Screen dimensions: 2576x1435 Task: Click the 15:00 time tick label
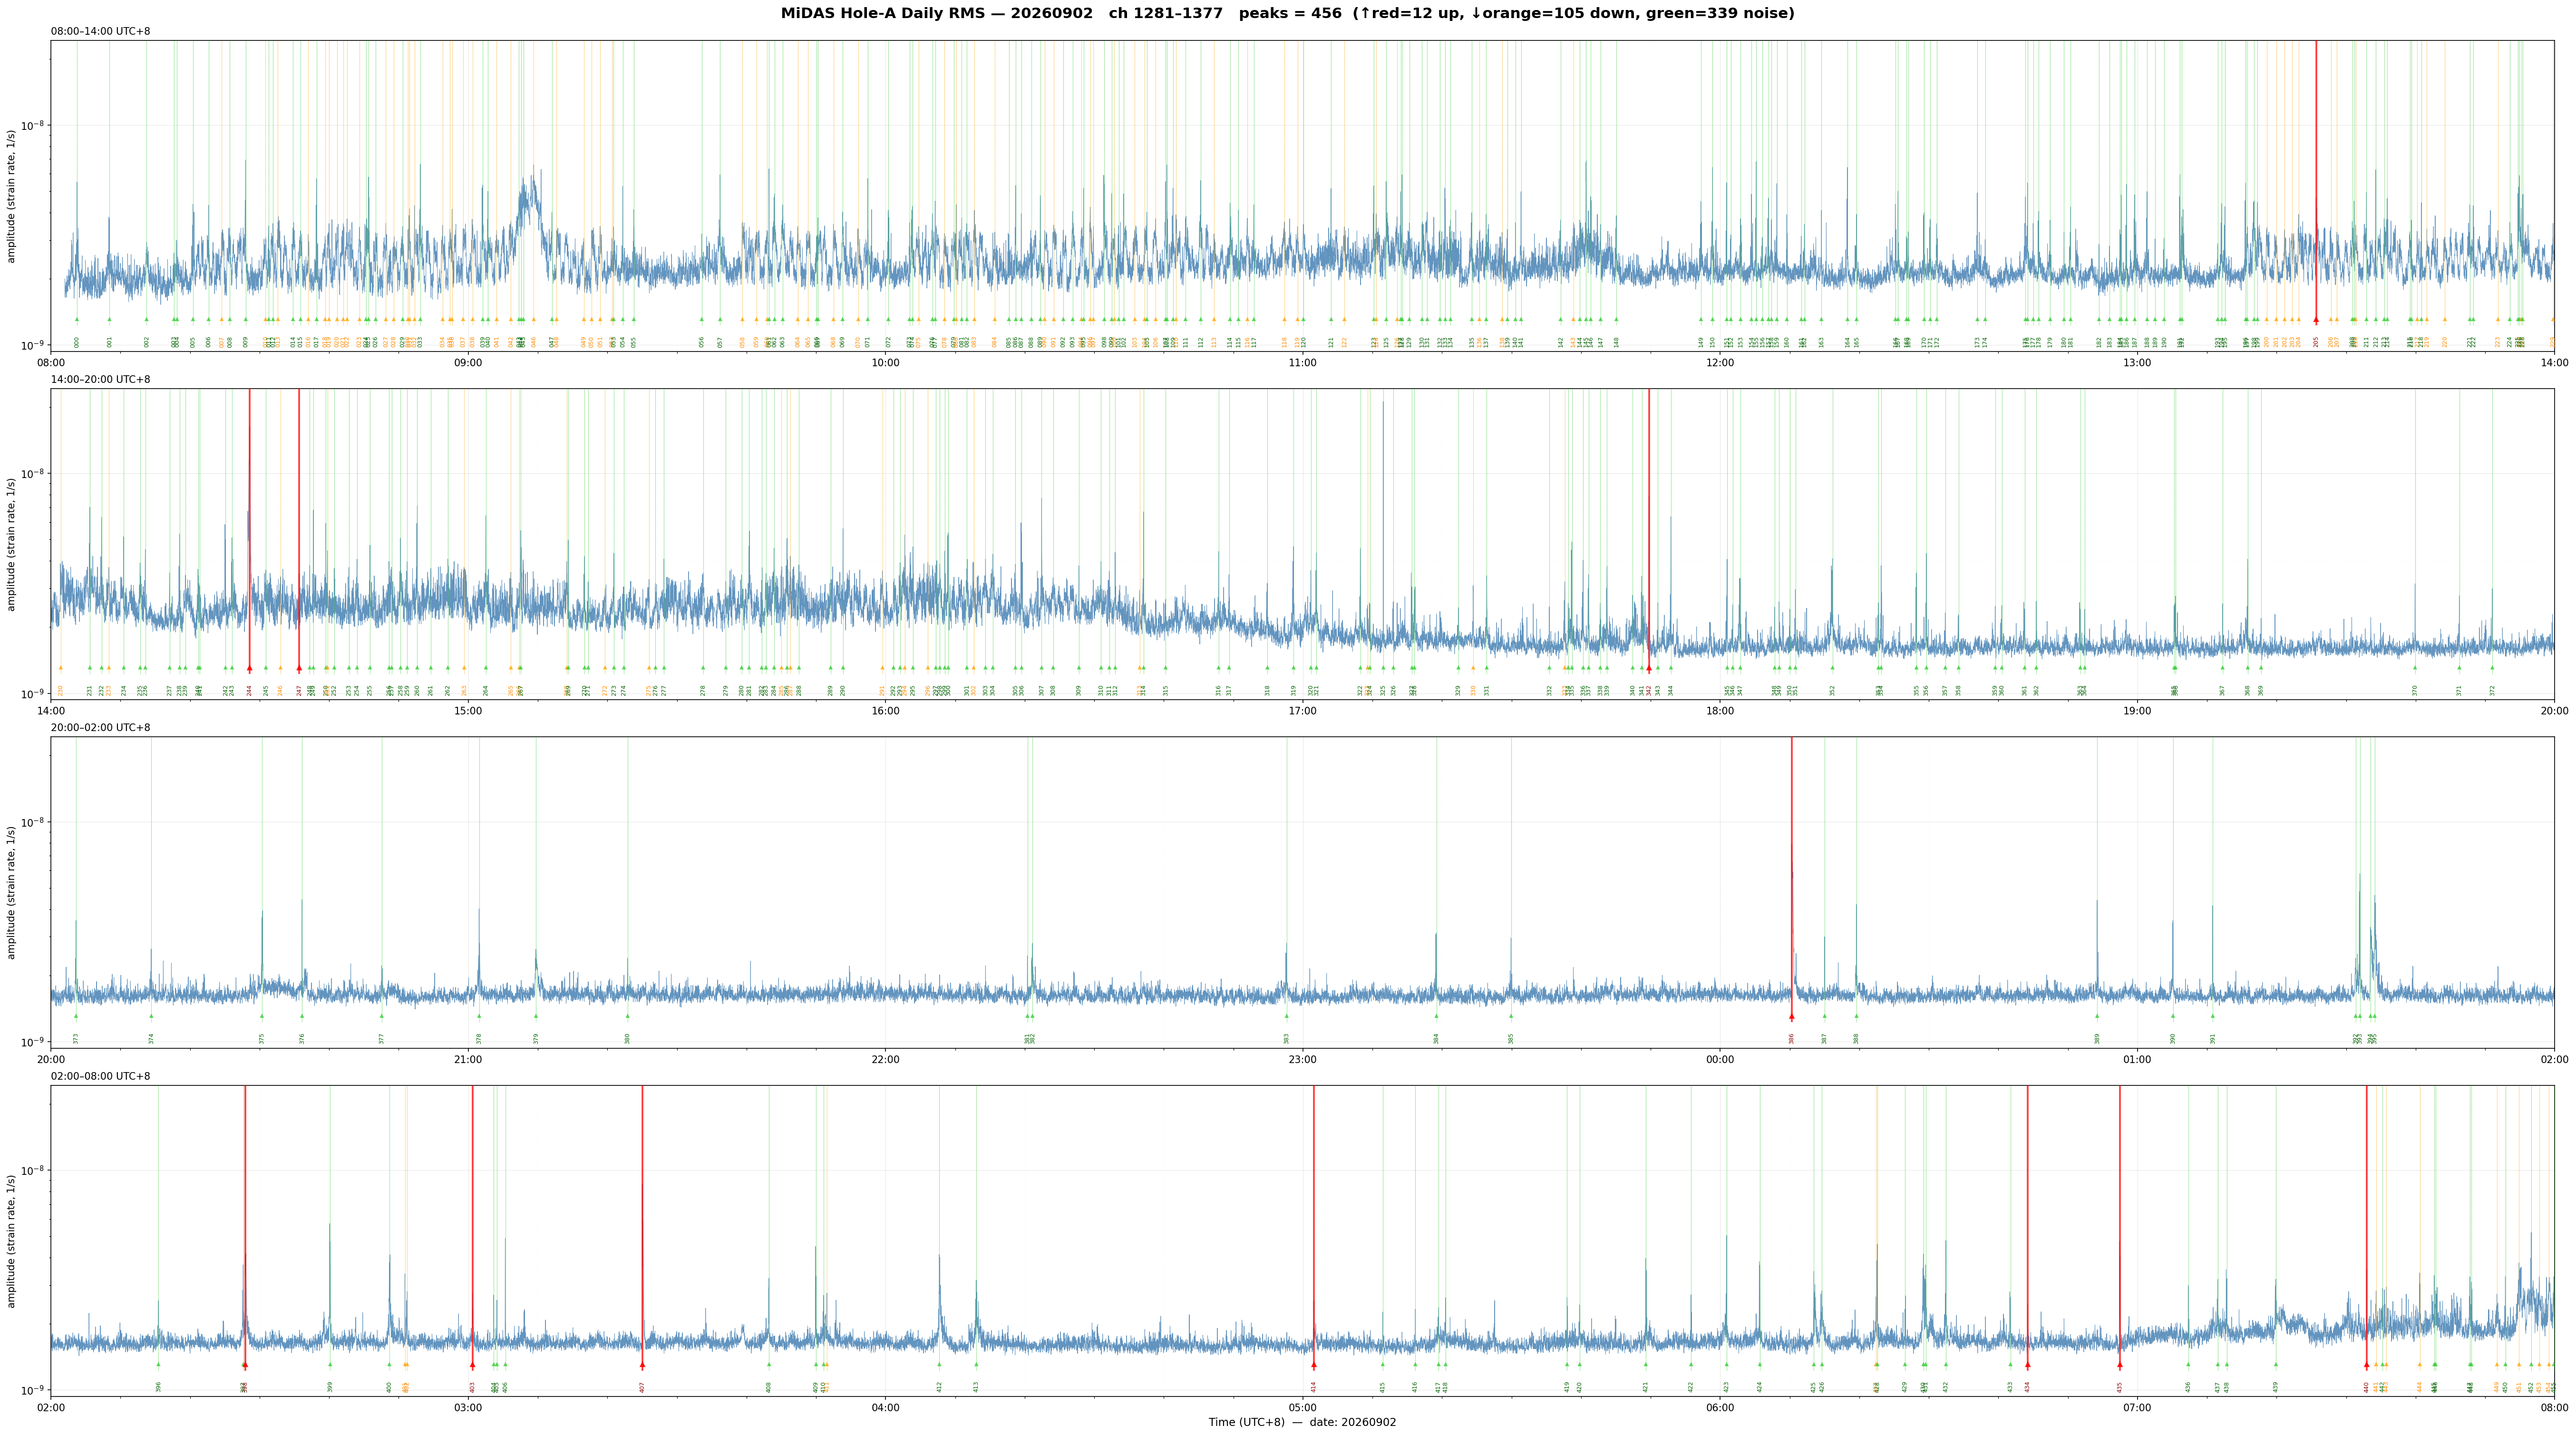(468, 710)
